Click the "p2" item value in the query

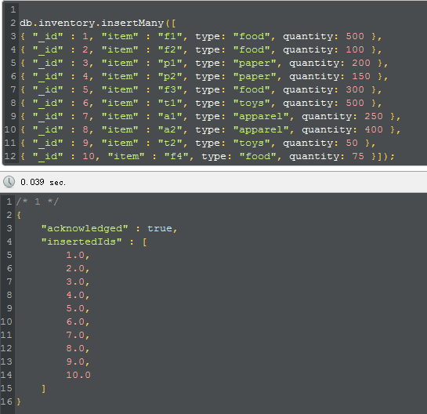coord(170,76)
